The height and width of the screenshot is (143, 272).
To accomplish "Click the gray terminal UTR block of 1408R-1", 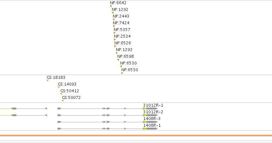I will coord(152,129).
